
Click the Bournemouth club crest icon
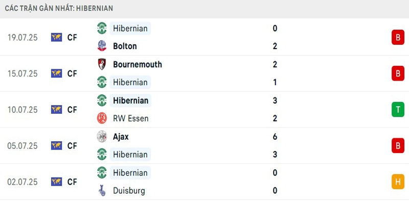point(102,64)
